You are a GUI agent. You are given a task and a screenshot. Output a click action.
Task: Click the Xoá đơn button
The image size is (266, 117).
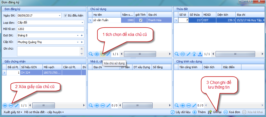click(x=232, y=112)
